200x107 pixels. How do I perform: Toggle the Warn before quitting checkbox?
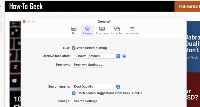[74, 48]
